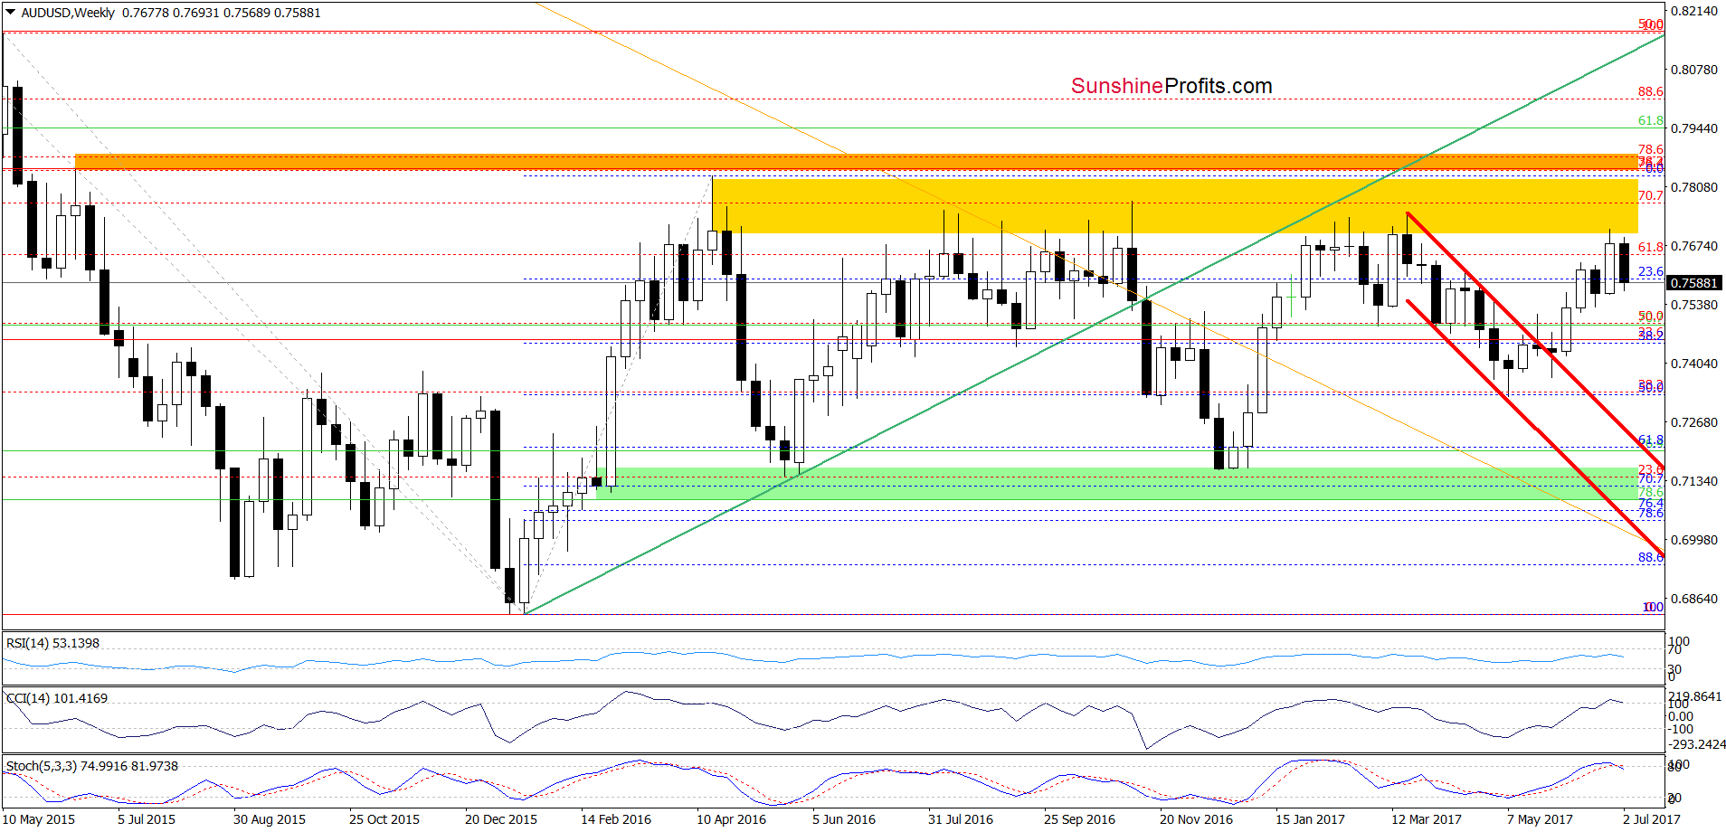1726x832 pixels.
Task: Click the CCI(14) 101.4169 indicator label
Action: [x=56, y=698]
